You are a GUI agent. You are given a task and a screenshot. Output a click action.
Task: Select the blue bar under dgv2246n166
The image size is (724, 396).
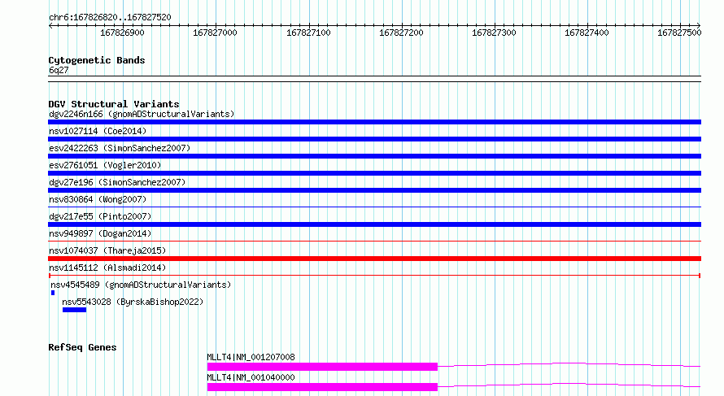374,122
